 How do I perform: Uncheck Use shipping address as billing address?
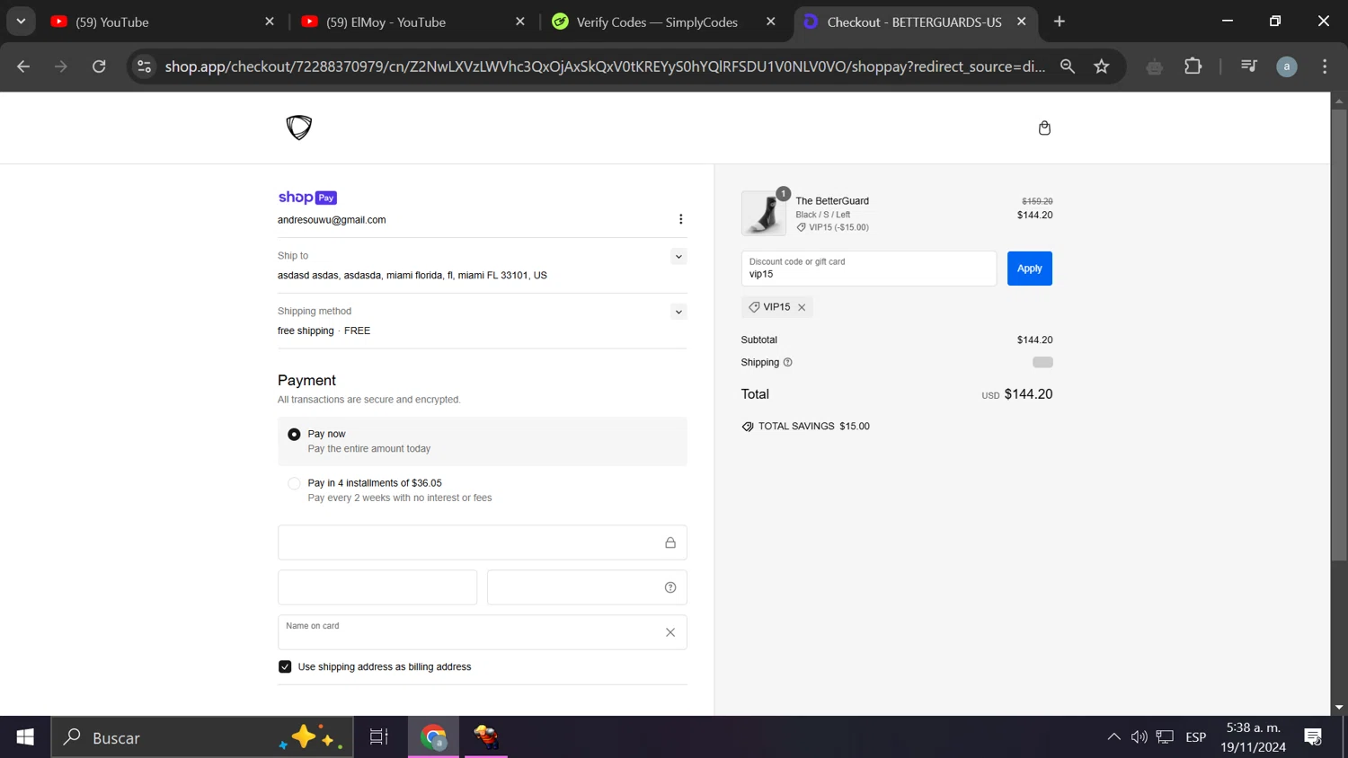click(285, 667)
